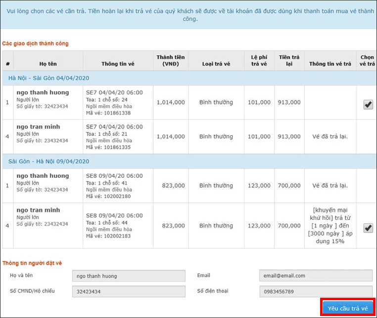Image resolution: width=377 pixels, height=318 pixels.
Task: Click the 'Họ và tên' input field
Action: (129, 276)
